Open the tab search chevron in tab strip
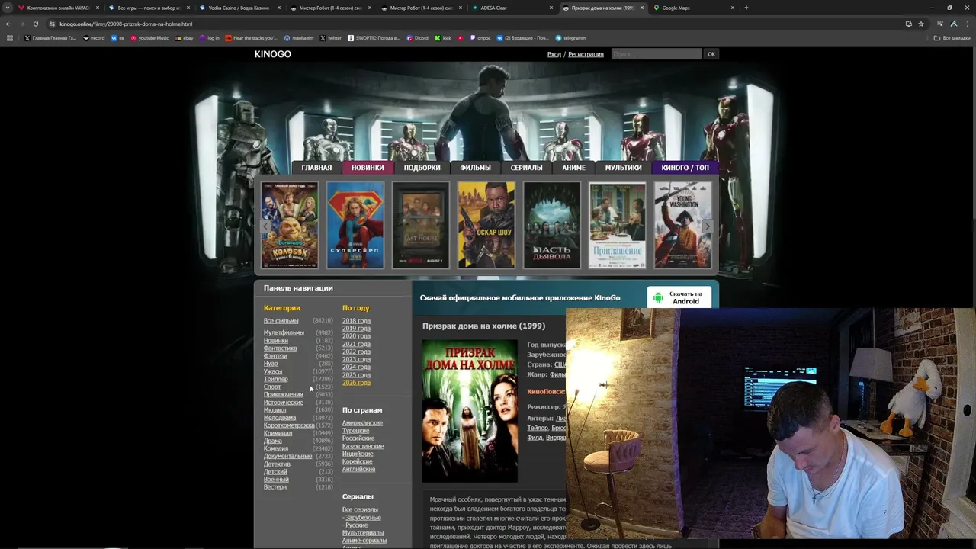The width and height of the screenshot is (976, 549). 8,8
